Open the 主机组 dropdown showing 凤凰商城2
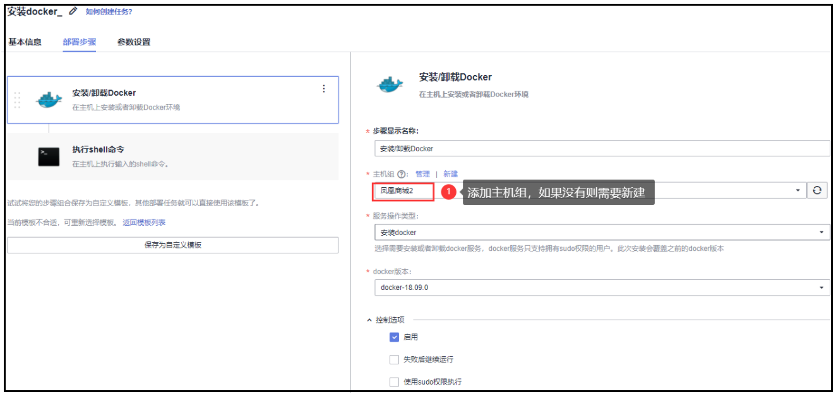 pos(590,190)
